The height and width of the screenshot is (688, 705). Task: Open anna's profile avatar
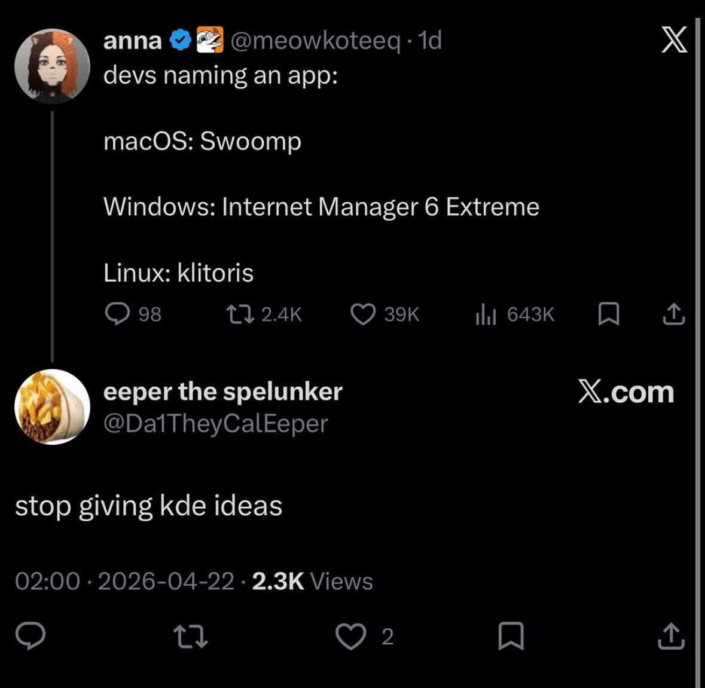(52, 66)
